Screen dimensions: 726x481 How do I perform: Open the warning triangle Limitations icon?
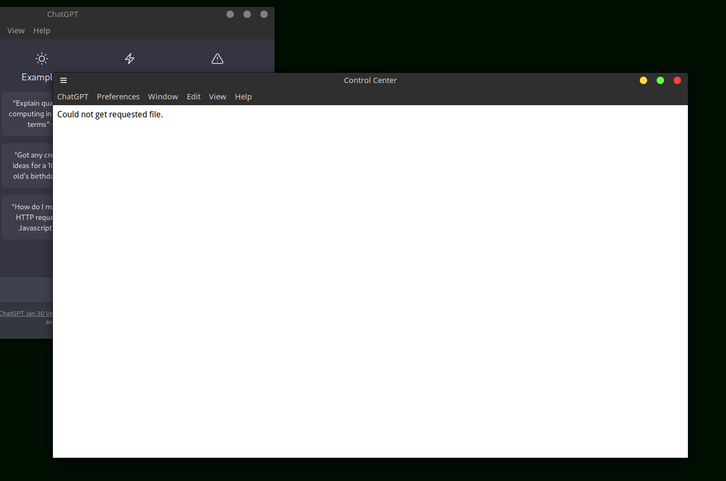pyautogui.click(x=217, y=58)
